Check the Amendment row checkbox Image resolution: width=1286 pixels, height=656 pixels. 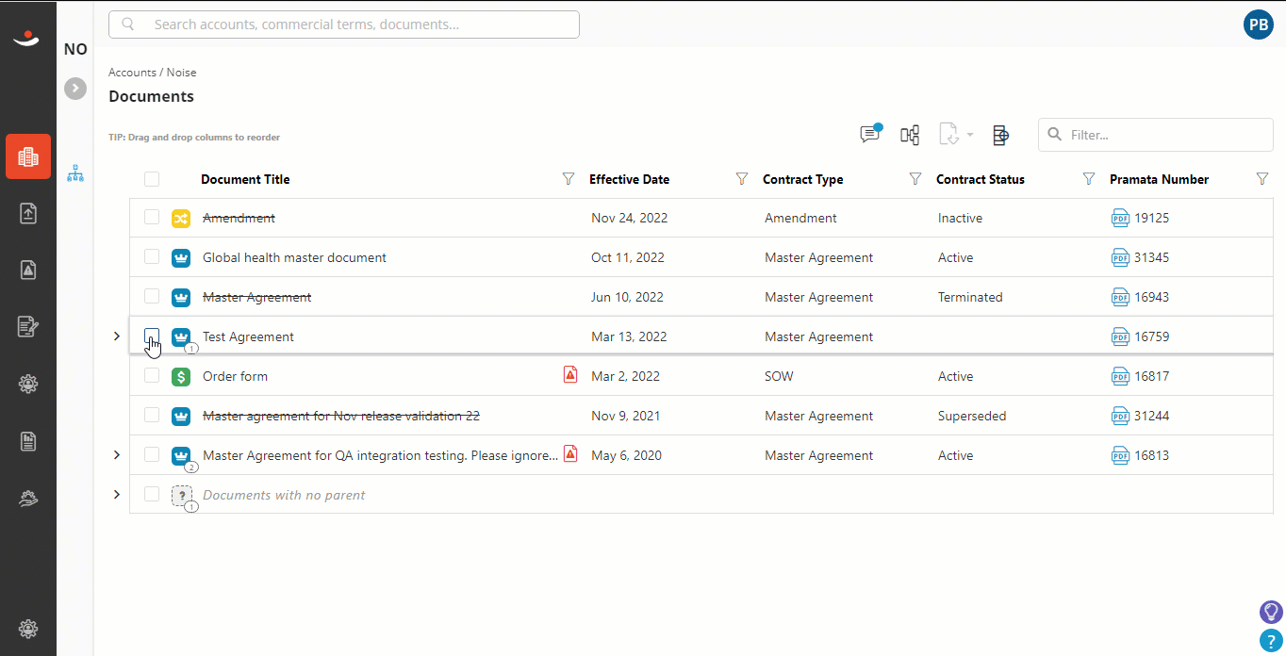pos(152,218)
